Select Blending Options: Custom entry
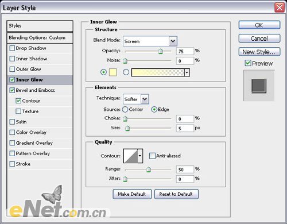287x224 pixels. 40,38
